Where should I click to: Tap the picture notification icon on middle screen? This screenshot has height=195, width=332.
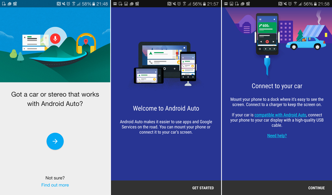tap(126, 4)
